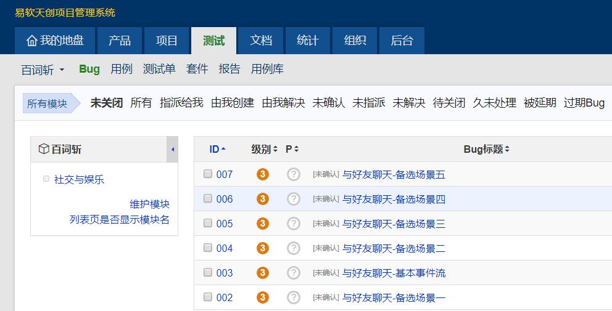Open the 报告 submenu
Screen dimensions: 612x311
pyautogui.click(x=229, y=69)
